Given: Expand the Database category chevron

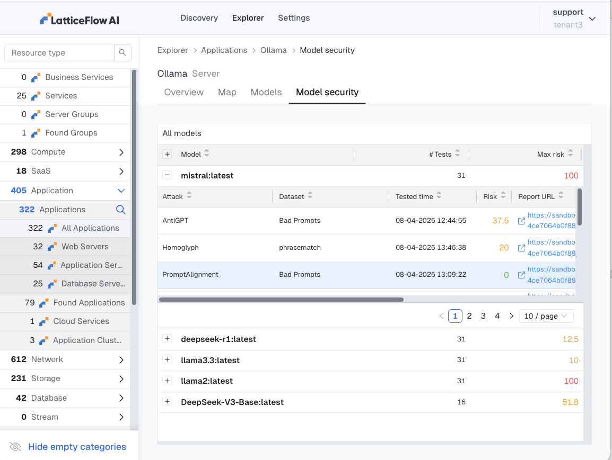Looking at the screenshot, I should point(121,398).
